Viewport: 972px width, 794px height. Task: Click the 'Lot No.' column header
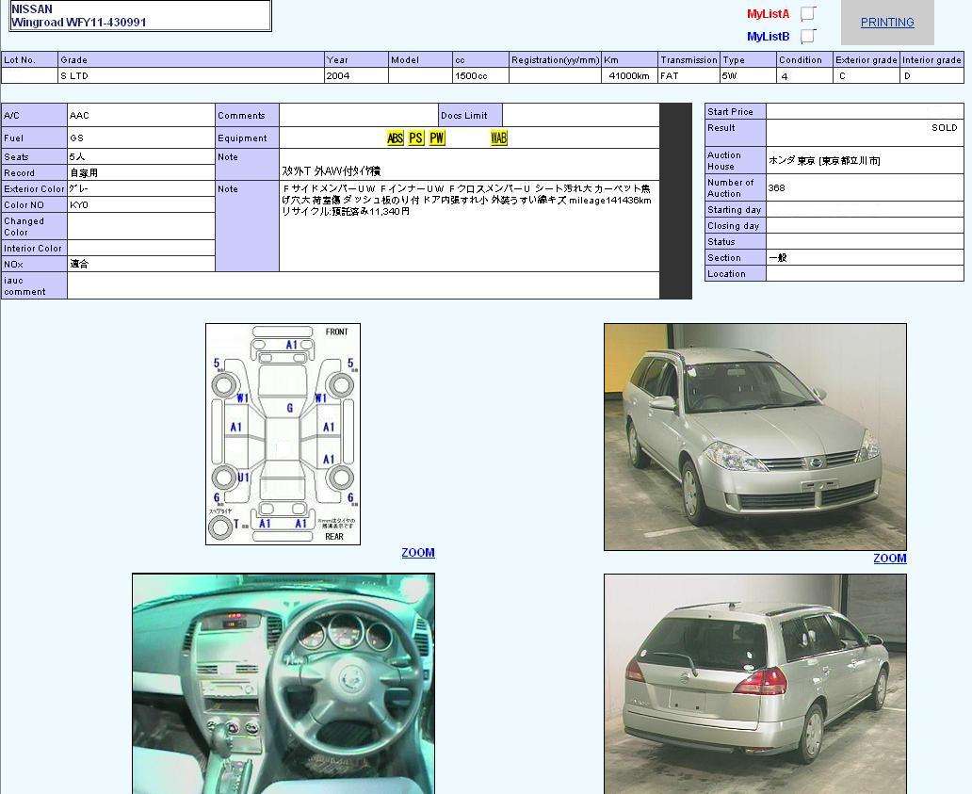pos(30,59)
